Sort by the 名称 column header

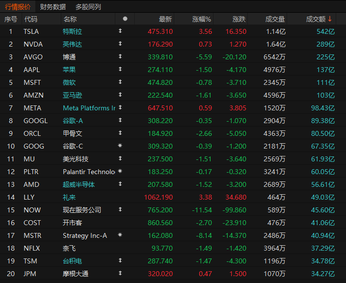70,19
